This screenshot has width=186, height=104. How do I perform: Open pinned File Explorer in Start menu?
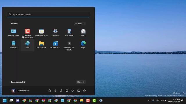click(x=41, y=45)
